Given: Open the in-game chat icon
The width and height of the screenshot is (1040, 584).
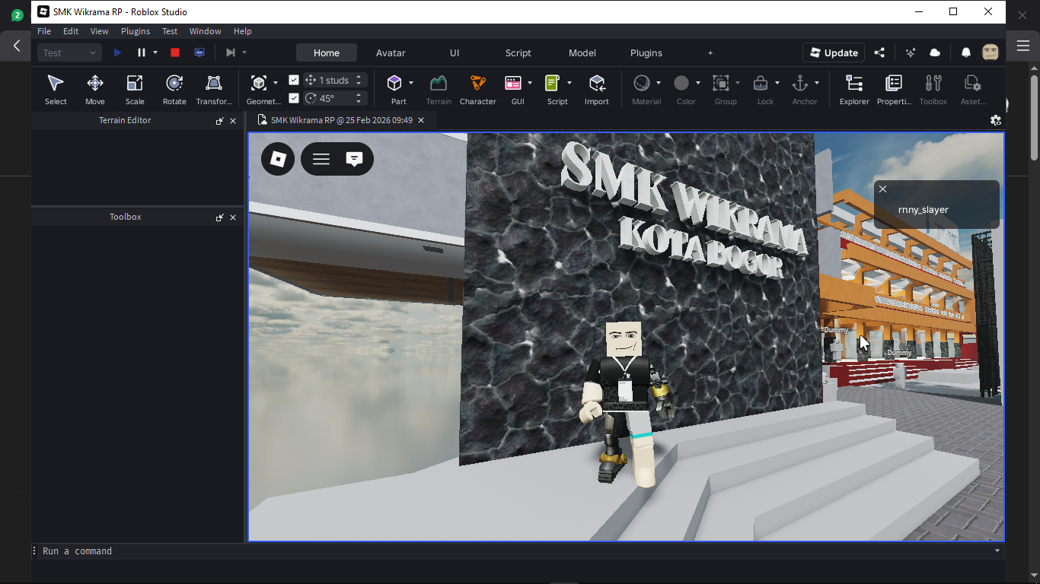Looking at the screenshot, I should point(354,159).
